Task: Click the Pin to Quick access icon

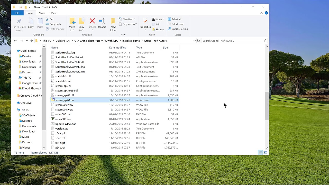Action: 19,21
